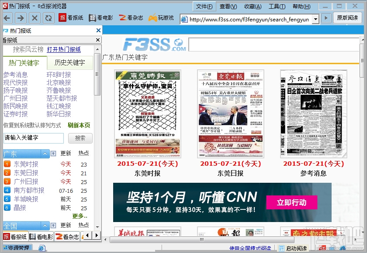Refresh the page using the reload icon
Image resolution: width=367 pixels, height=253 pixels.
pos(48,18)
